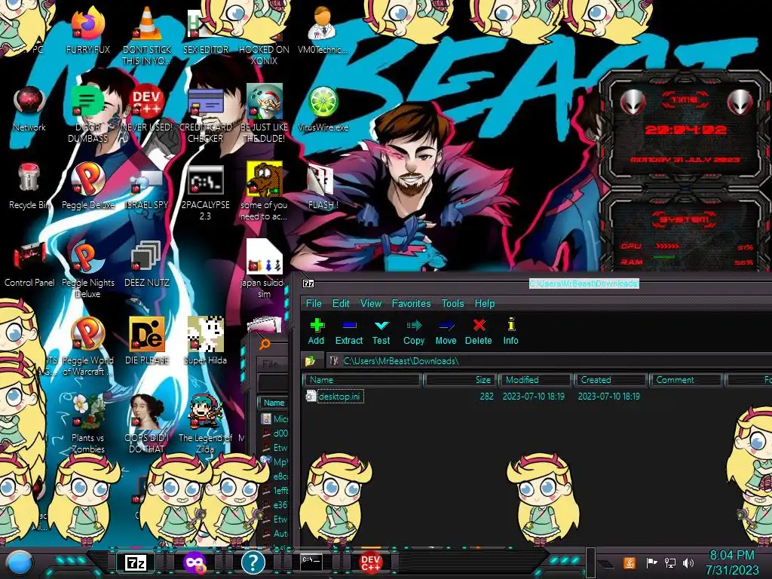Open the Help menu
The image size is (772, 579).
coord(485,303)
